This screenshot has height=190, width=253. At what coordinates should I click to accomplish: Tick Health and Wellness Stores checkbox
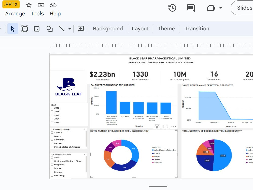click(52, 161)
